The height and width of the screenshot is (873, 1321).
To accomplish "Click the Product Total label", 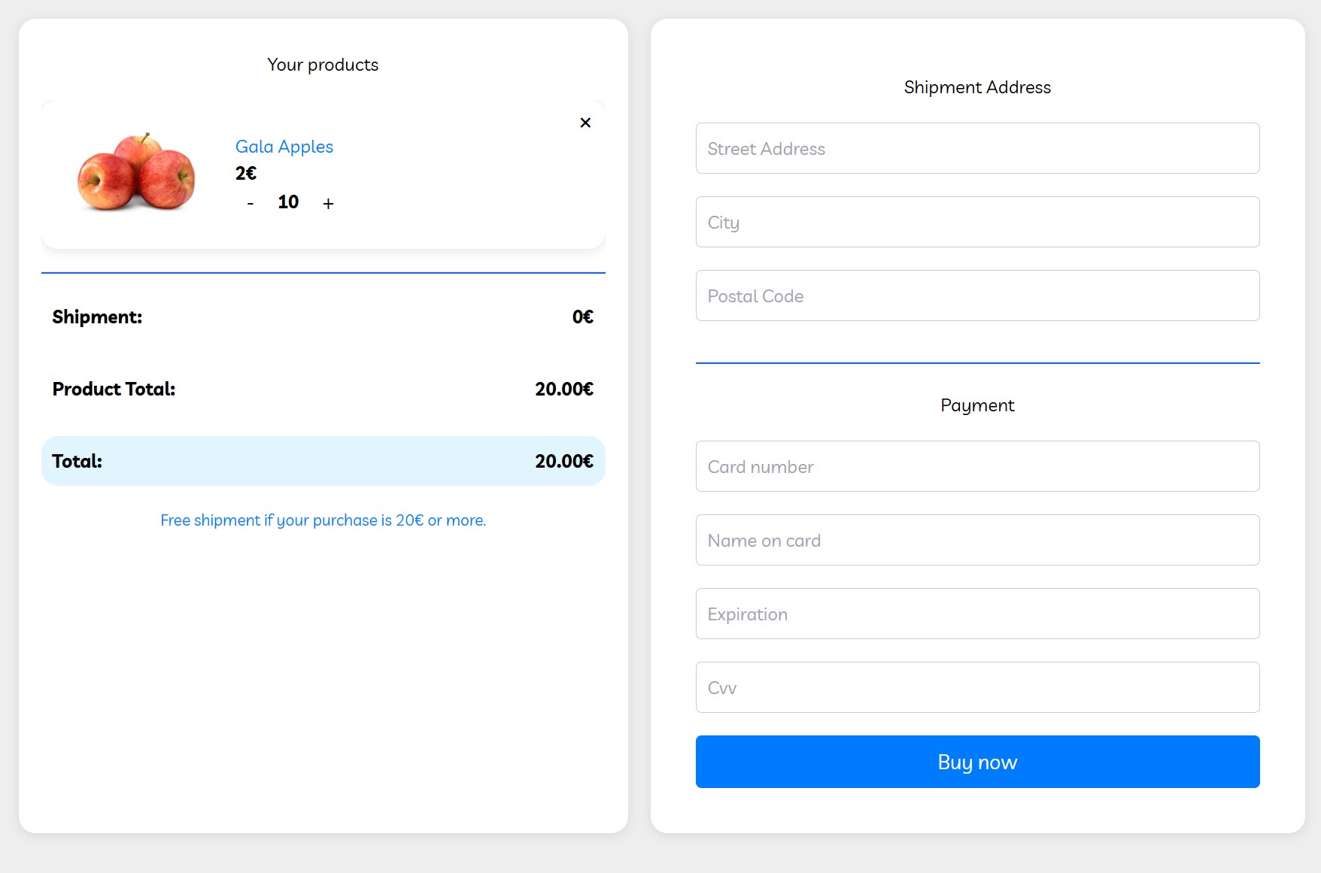I will click(x=114, y=389).
